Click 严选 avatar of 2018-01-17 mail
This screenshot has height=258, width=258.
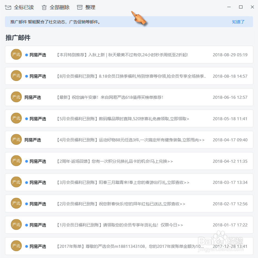click(16, 225)
